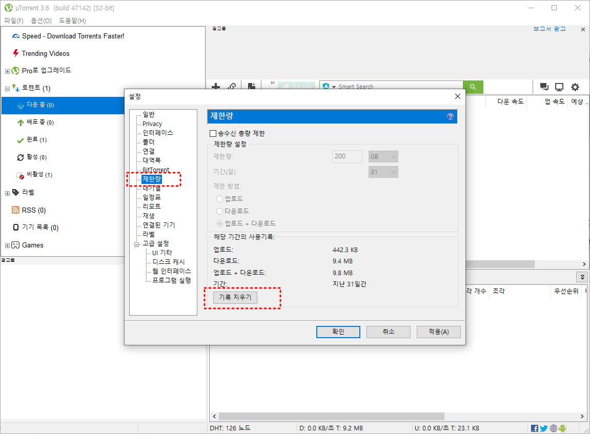Click the device list phone icon
This screenshot has height=434, width=590.
pyautogui.click(x=16, y=227)
